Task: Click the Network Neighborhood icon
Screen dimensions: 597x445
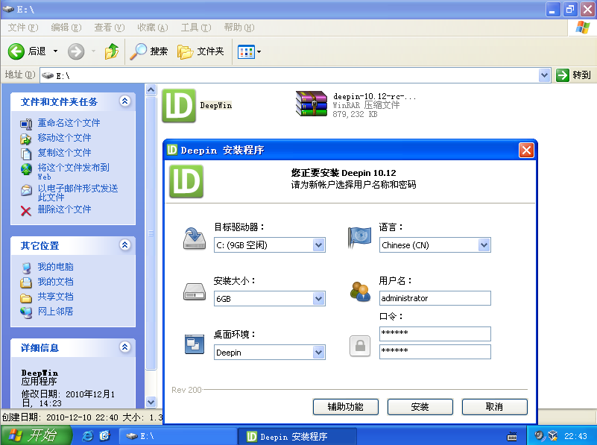Action: [26, 312]
